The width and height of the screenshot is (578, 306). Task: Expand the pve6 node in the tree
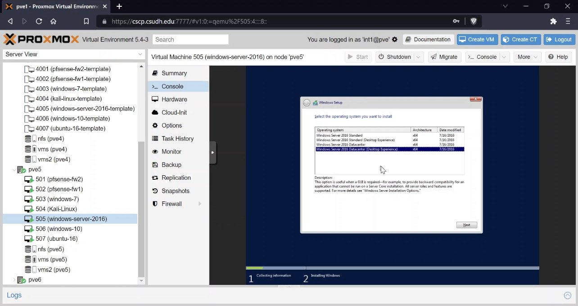tap(14, 279)
